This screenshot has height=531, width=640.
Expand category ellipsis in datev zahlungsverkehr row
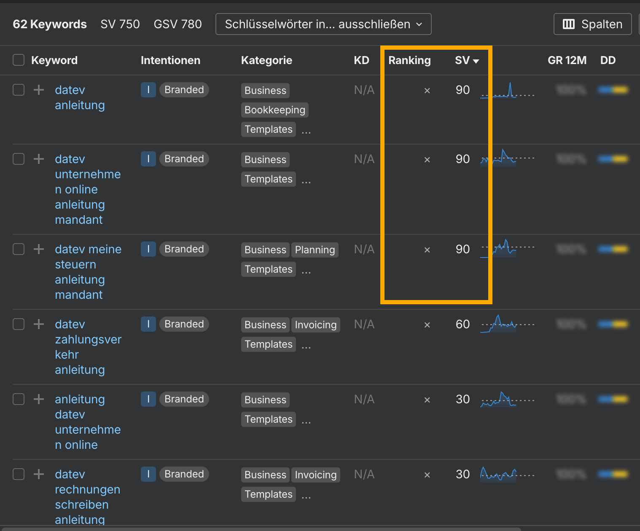click(x=307, y=347)
